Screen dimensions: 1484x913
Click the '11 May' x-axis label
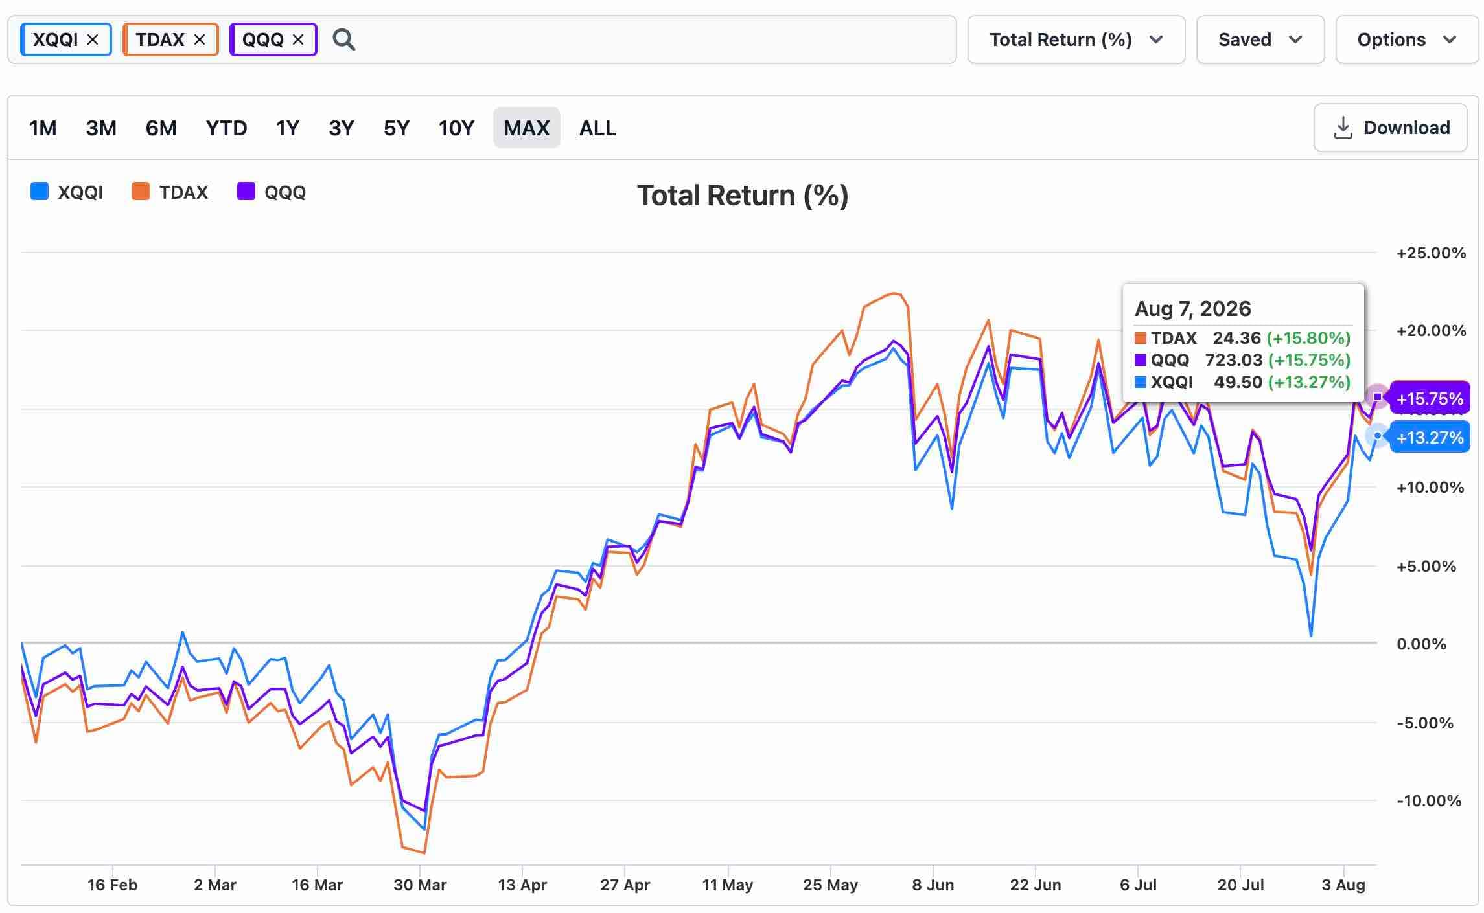pos(728,885)
